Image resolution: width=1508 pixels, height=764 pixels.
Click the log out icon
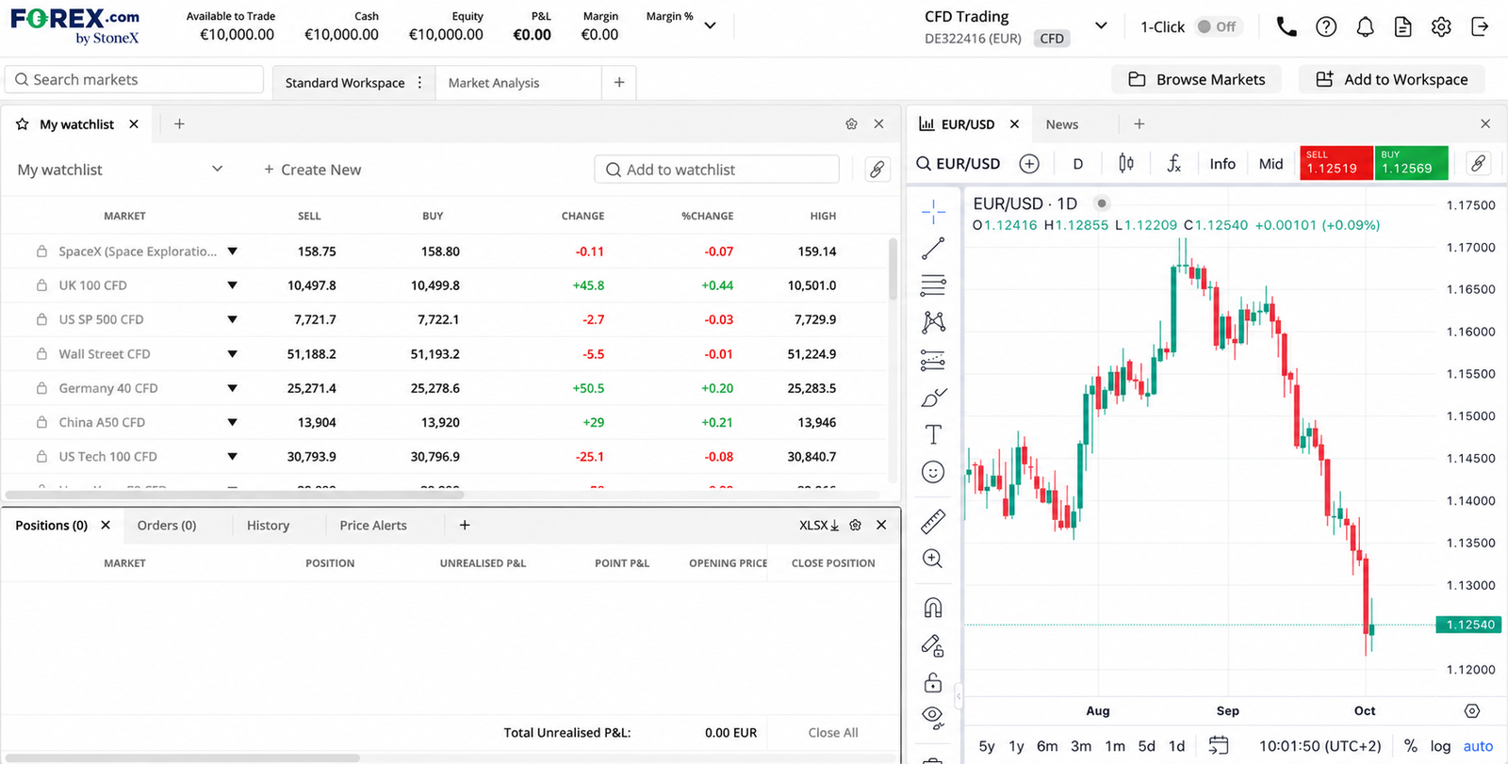coord(1480,27)
